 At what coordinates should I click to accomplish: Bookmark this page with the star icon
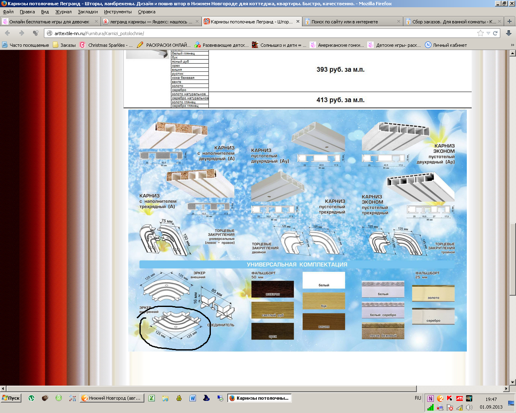[480, 33]
